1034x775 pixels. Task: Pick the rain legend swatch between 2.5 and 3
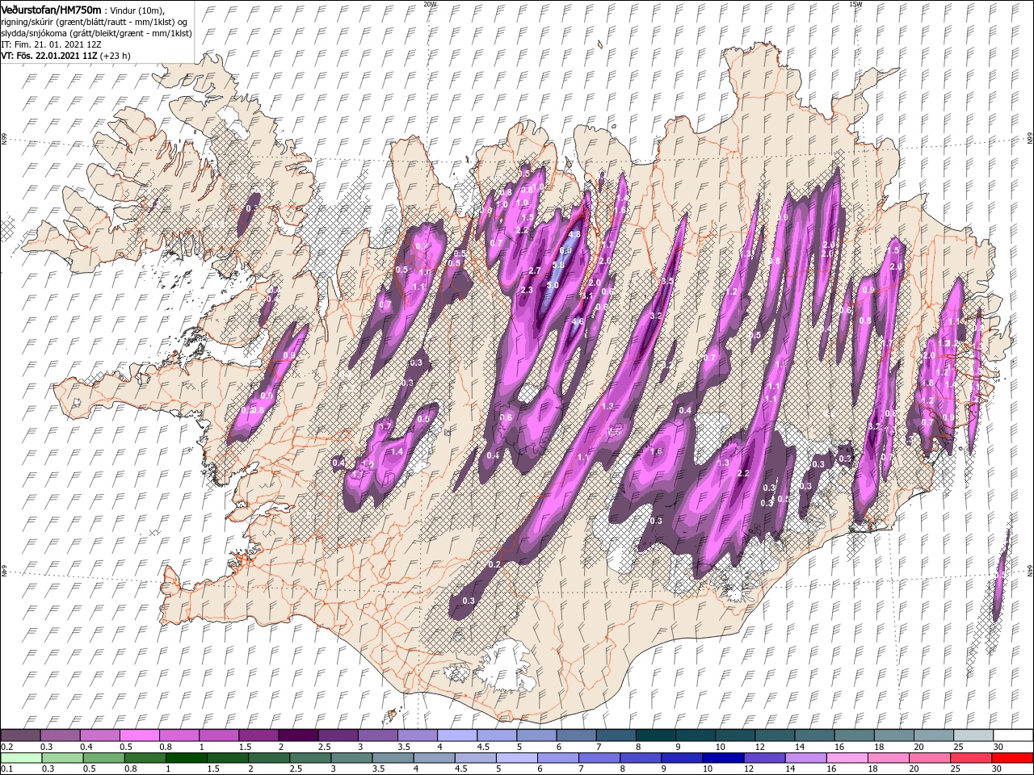[310, 758]
